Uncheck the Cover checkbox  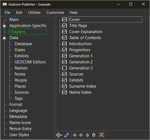pos(65,20)
